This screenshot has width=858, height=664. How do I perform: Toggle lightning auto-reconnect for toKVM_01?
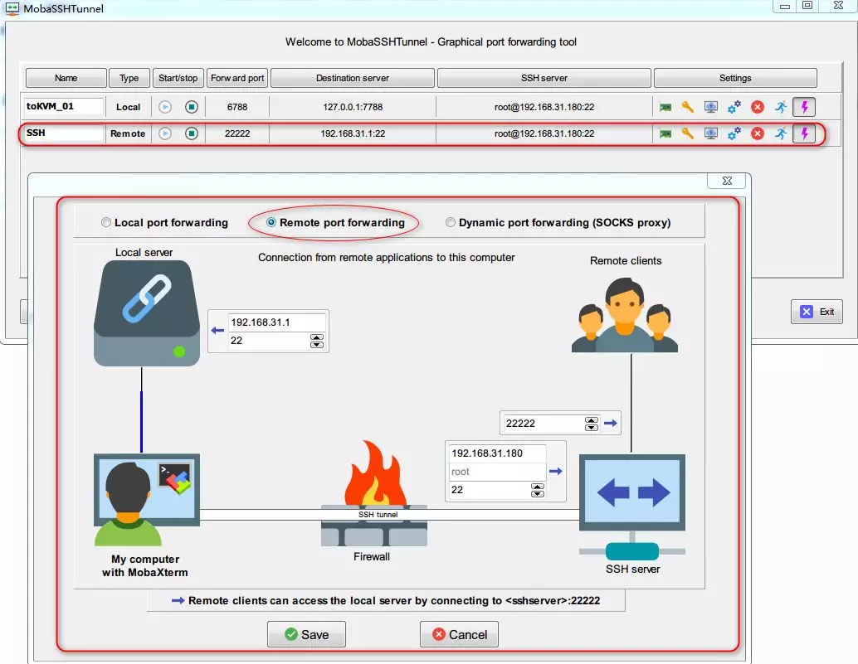pyautogui.click(x=804, y=107)
